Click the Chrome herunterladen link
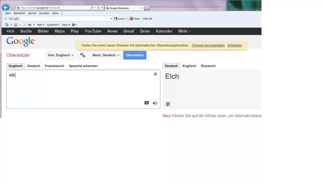Viewport: 323px width, 185px height. click(208, 45)
